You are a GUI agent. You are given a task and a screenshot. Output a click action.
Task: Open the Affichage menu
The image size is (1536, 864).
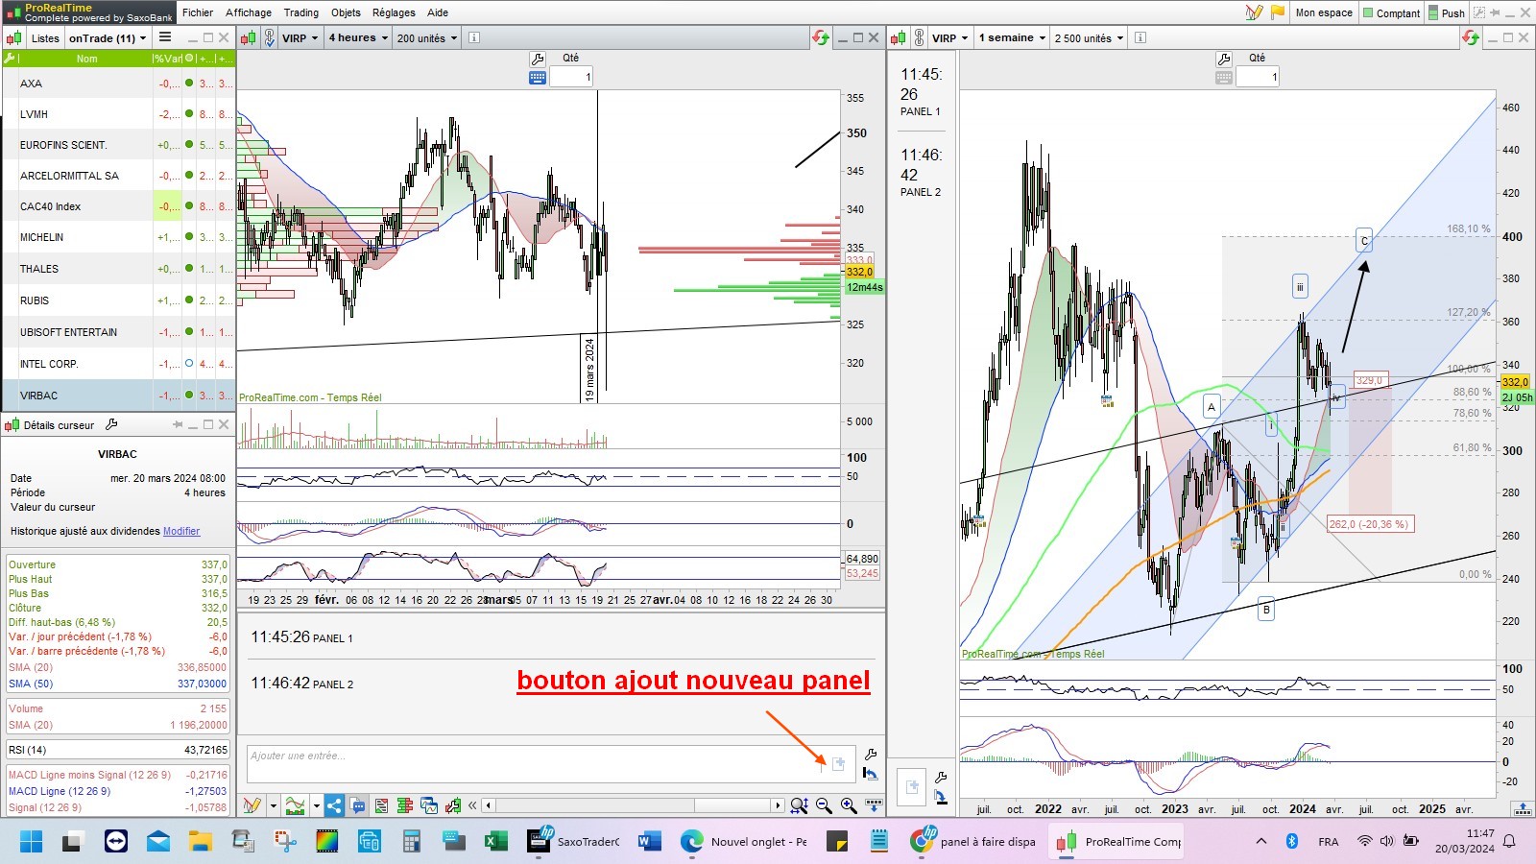click(x=249, y=12)
